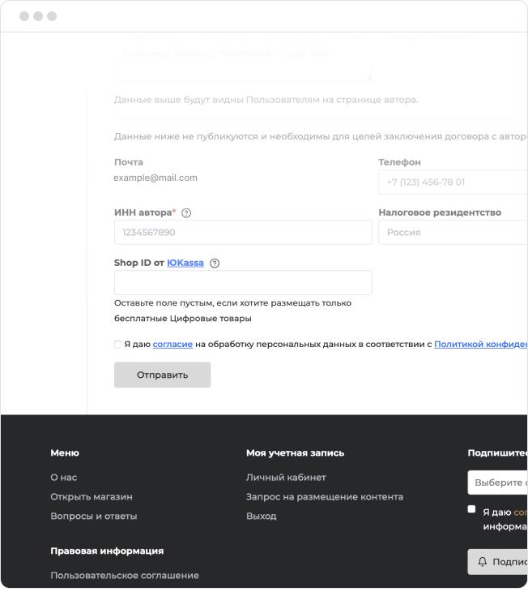Click Выход to log out
Image resolution: width=528 pixels, height=596 pixels.
click(262, 517)
